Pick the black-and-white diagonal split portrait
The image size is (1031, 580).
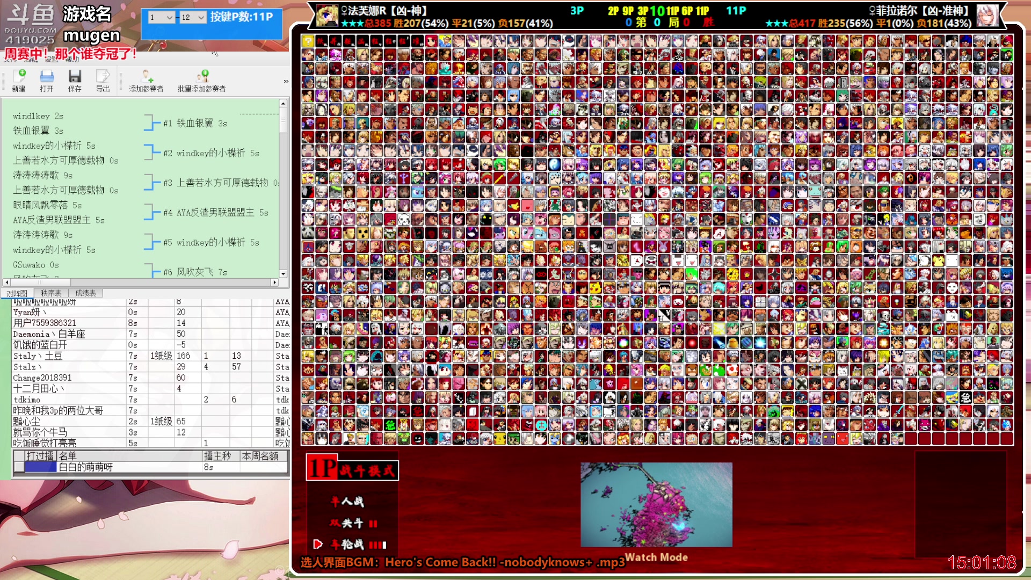(x=664, y=315)
